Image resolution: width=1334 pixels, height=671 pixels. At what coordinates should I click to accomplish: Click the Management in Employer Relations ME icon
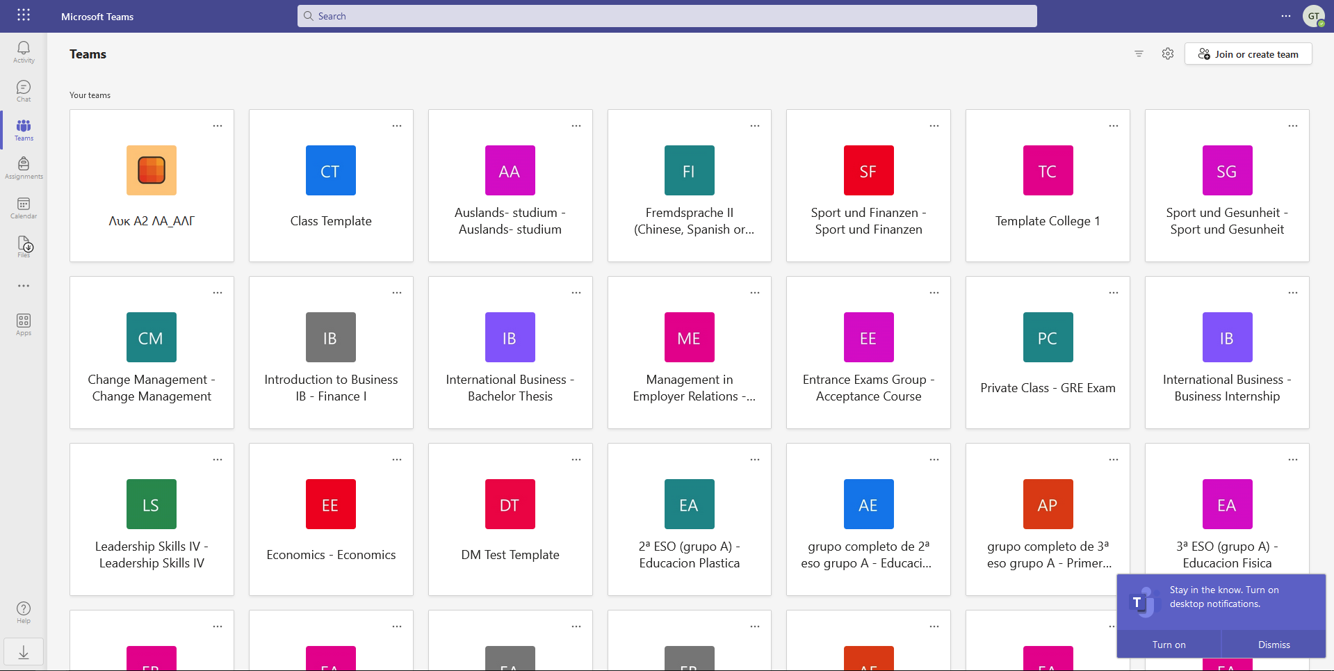(690, 337)
